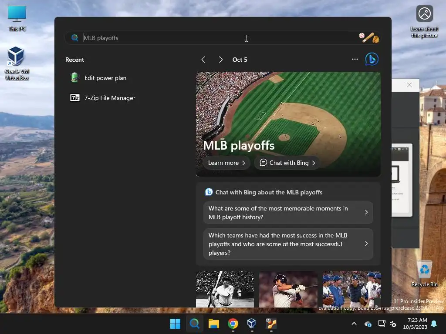Go to next day with right chevron
The width and height of the screenshot is (446, 334).
click(221, 60)
